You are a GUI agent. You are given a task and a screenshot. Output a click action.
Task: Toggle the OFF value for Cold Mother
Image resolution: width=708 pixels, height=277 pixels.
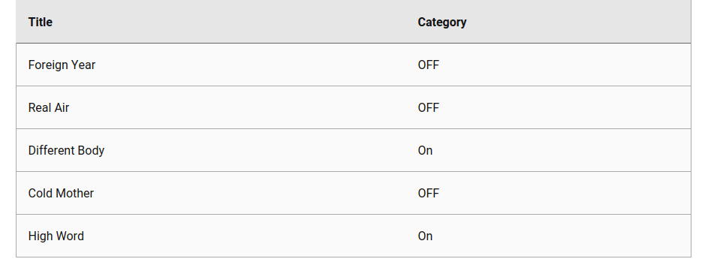click(429, 194)
